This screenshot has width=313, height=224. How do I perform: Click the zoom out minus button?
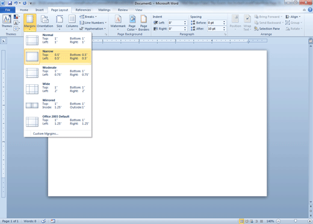click(x=279, y=221)
